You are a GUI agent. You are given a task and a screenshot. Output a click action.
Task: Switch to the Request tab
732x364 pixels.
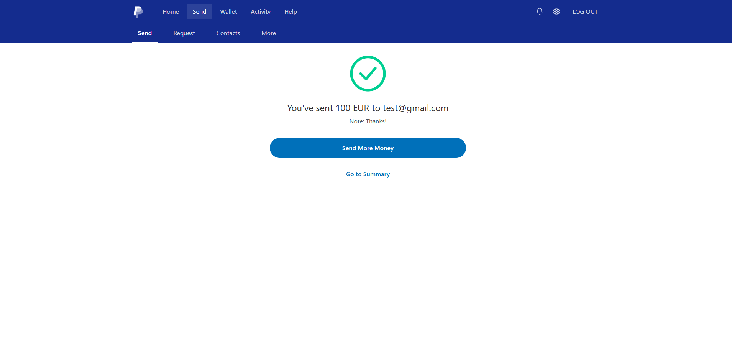(x=184, y=33)
